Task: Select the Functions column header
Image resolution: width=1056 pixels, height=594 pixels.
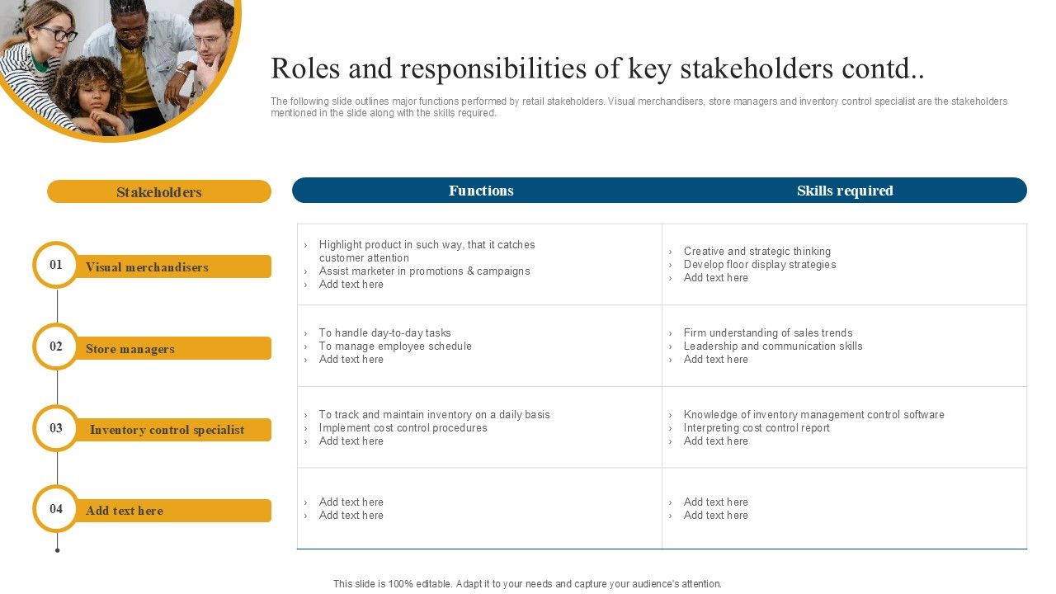Action: [481, 191]
